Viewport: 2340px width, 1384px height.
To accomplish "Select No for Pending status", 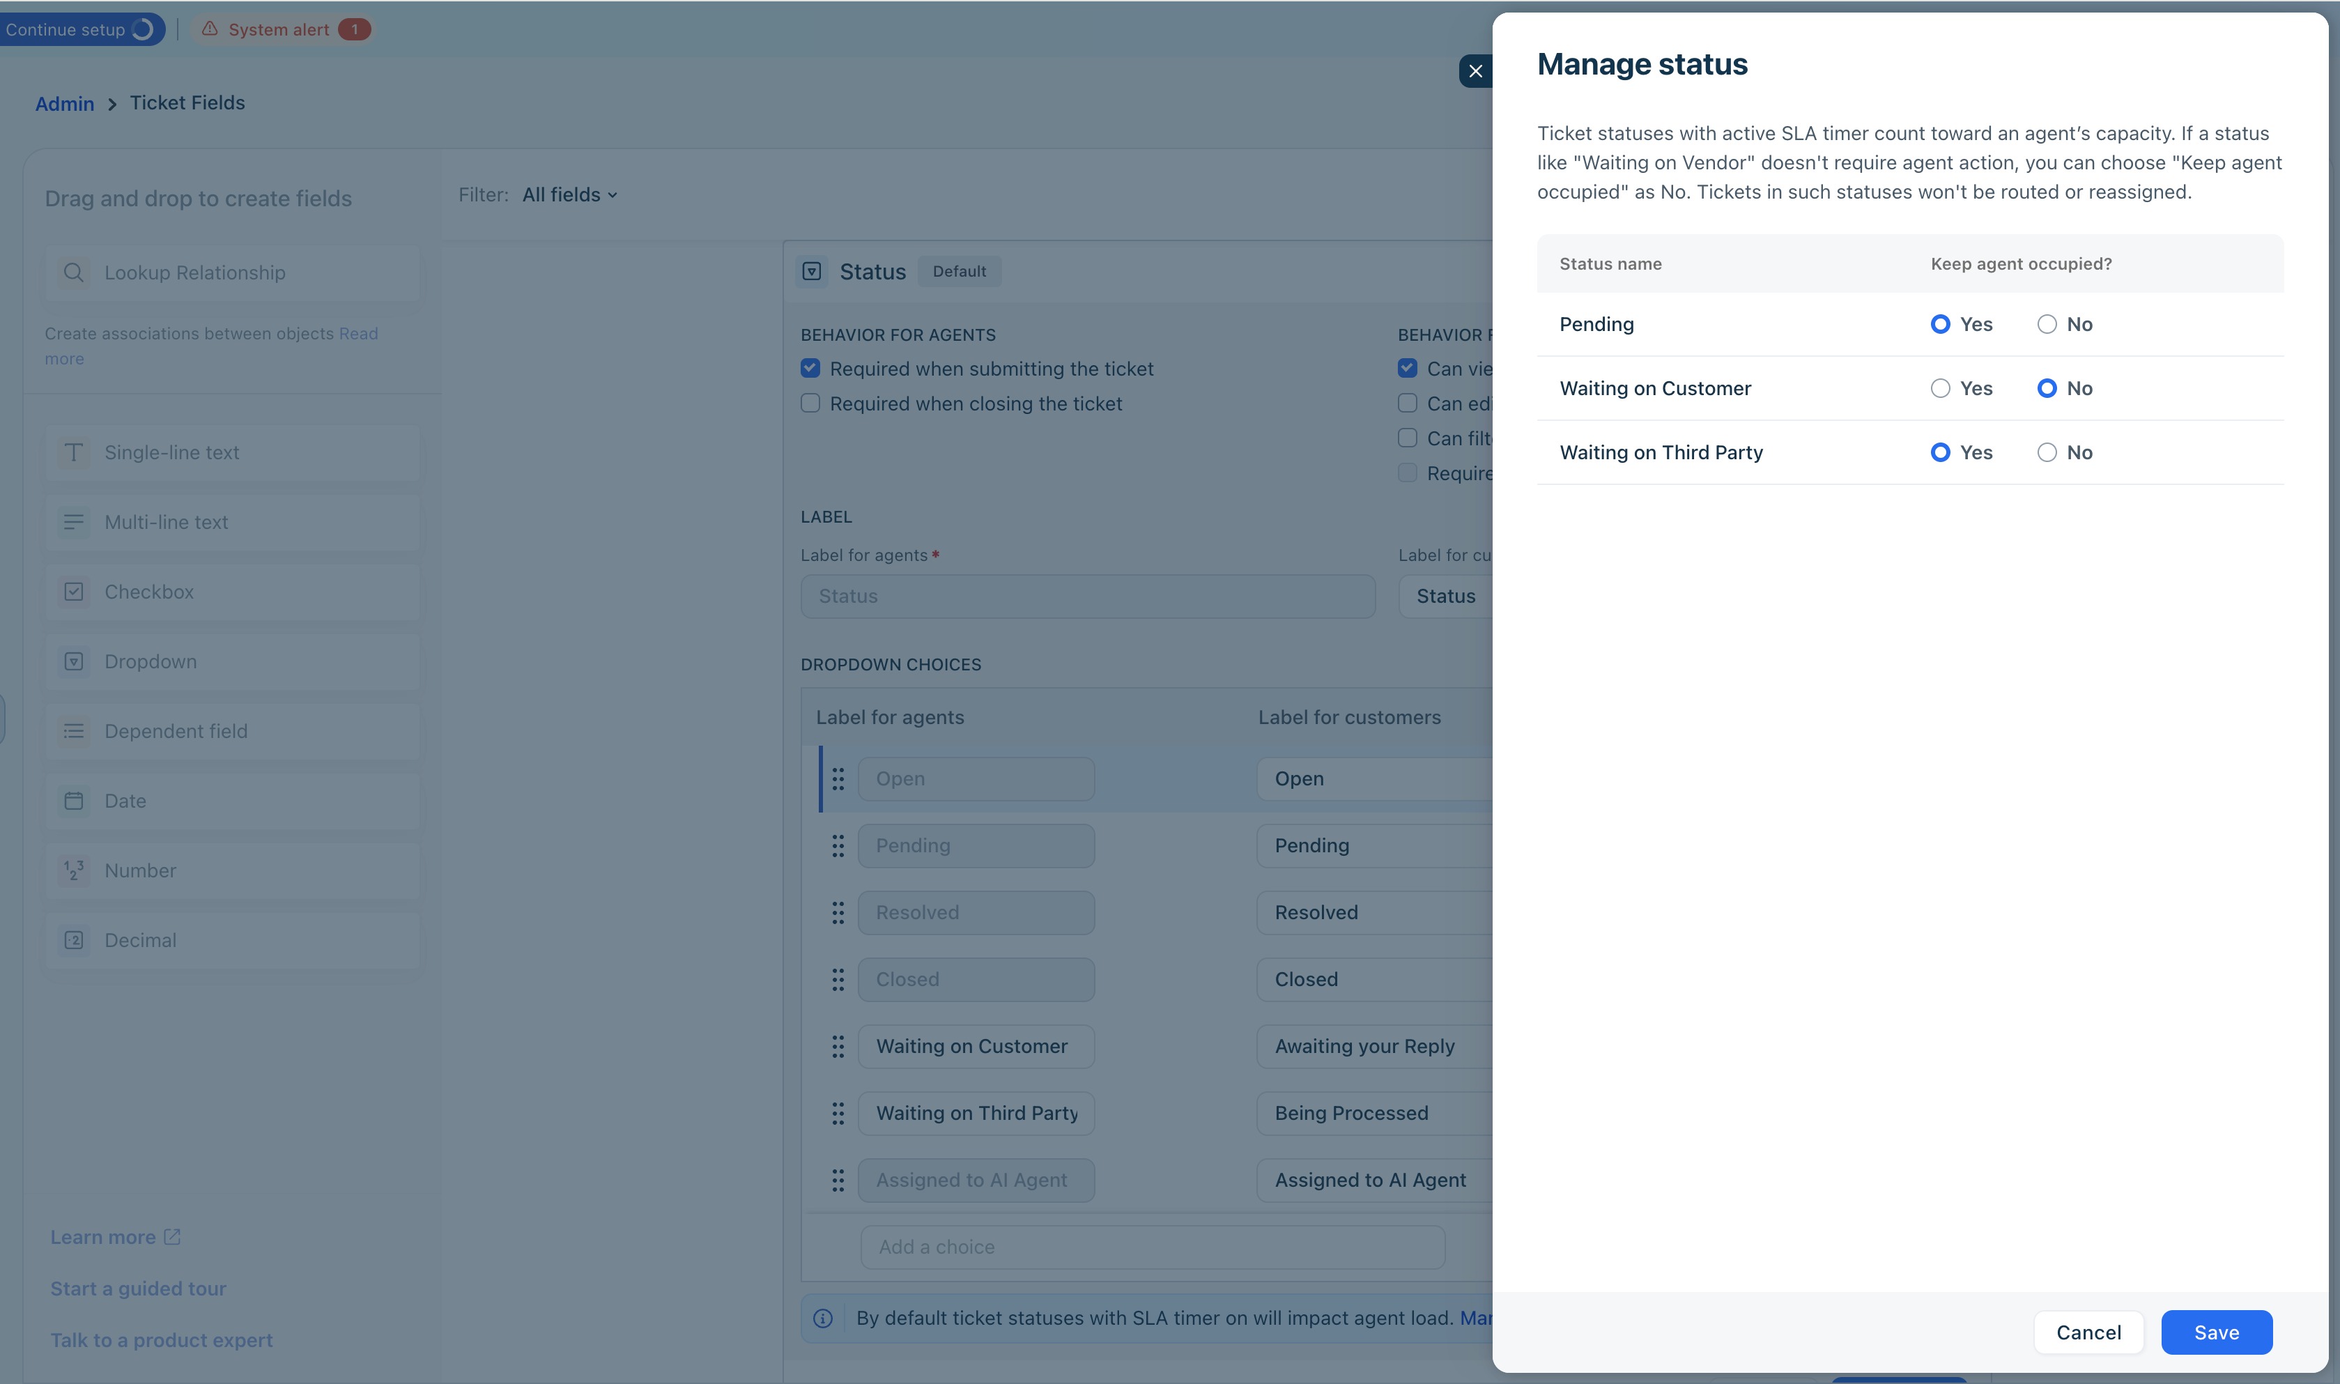I will click(x=2047, y=325).
